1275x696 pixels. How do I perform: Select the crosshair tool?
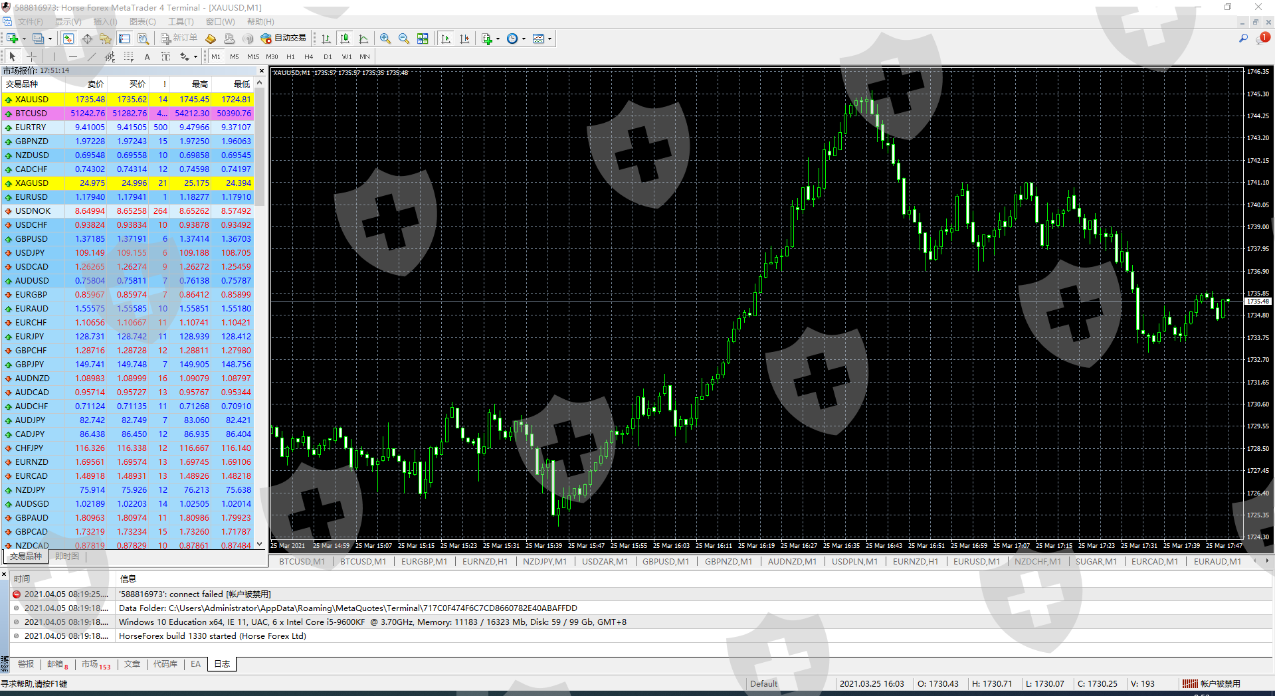coord(31,57)
